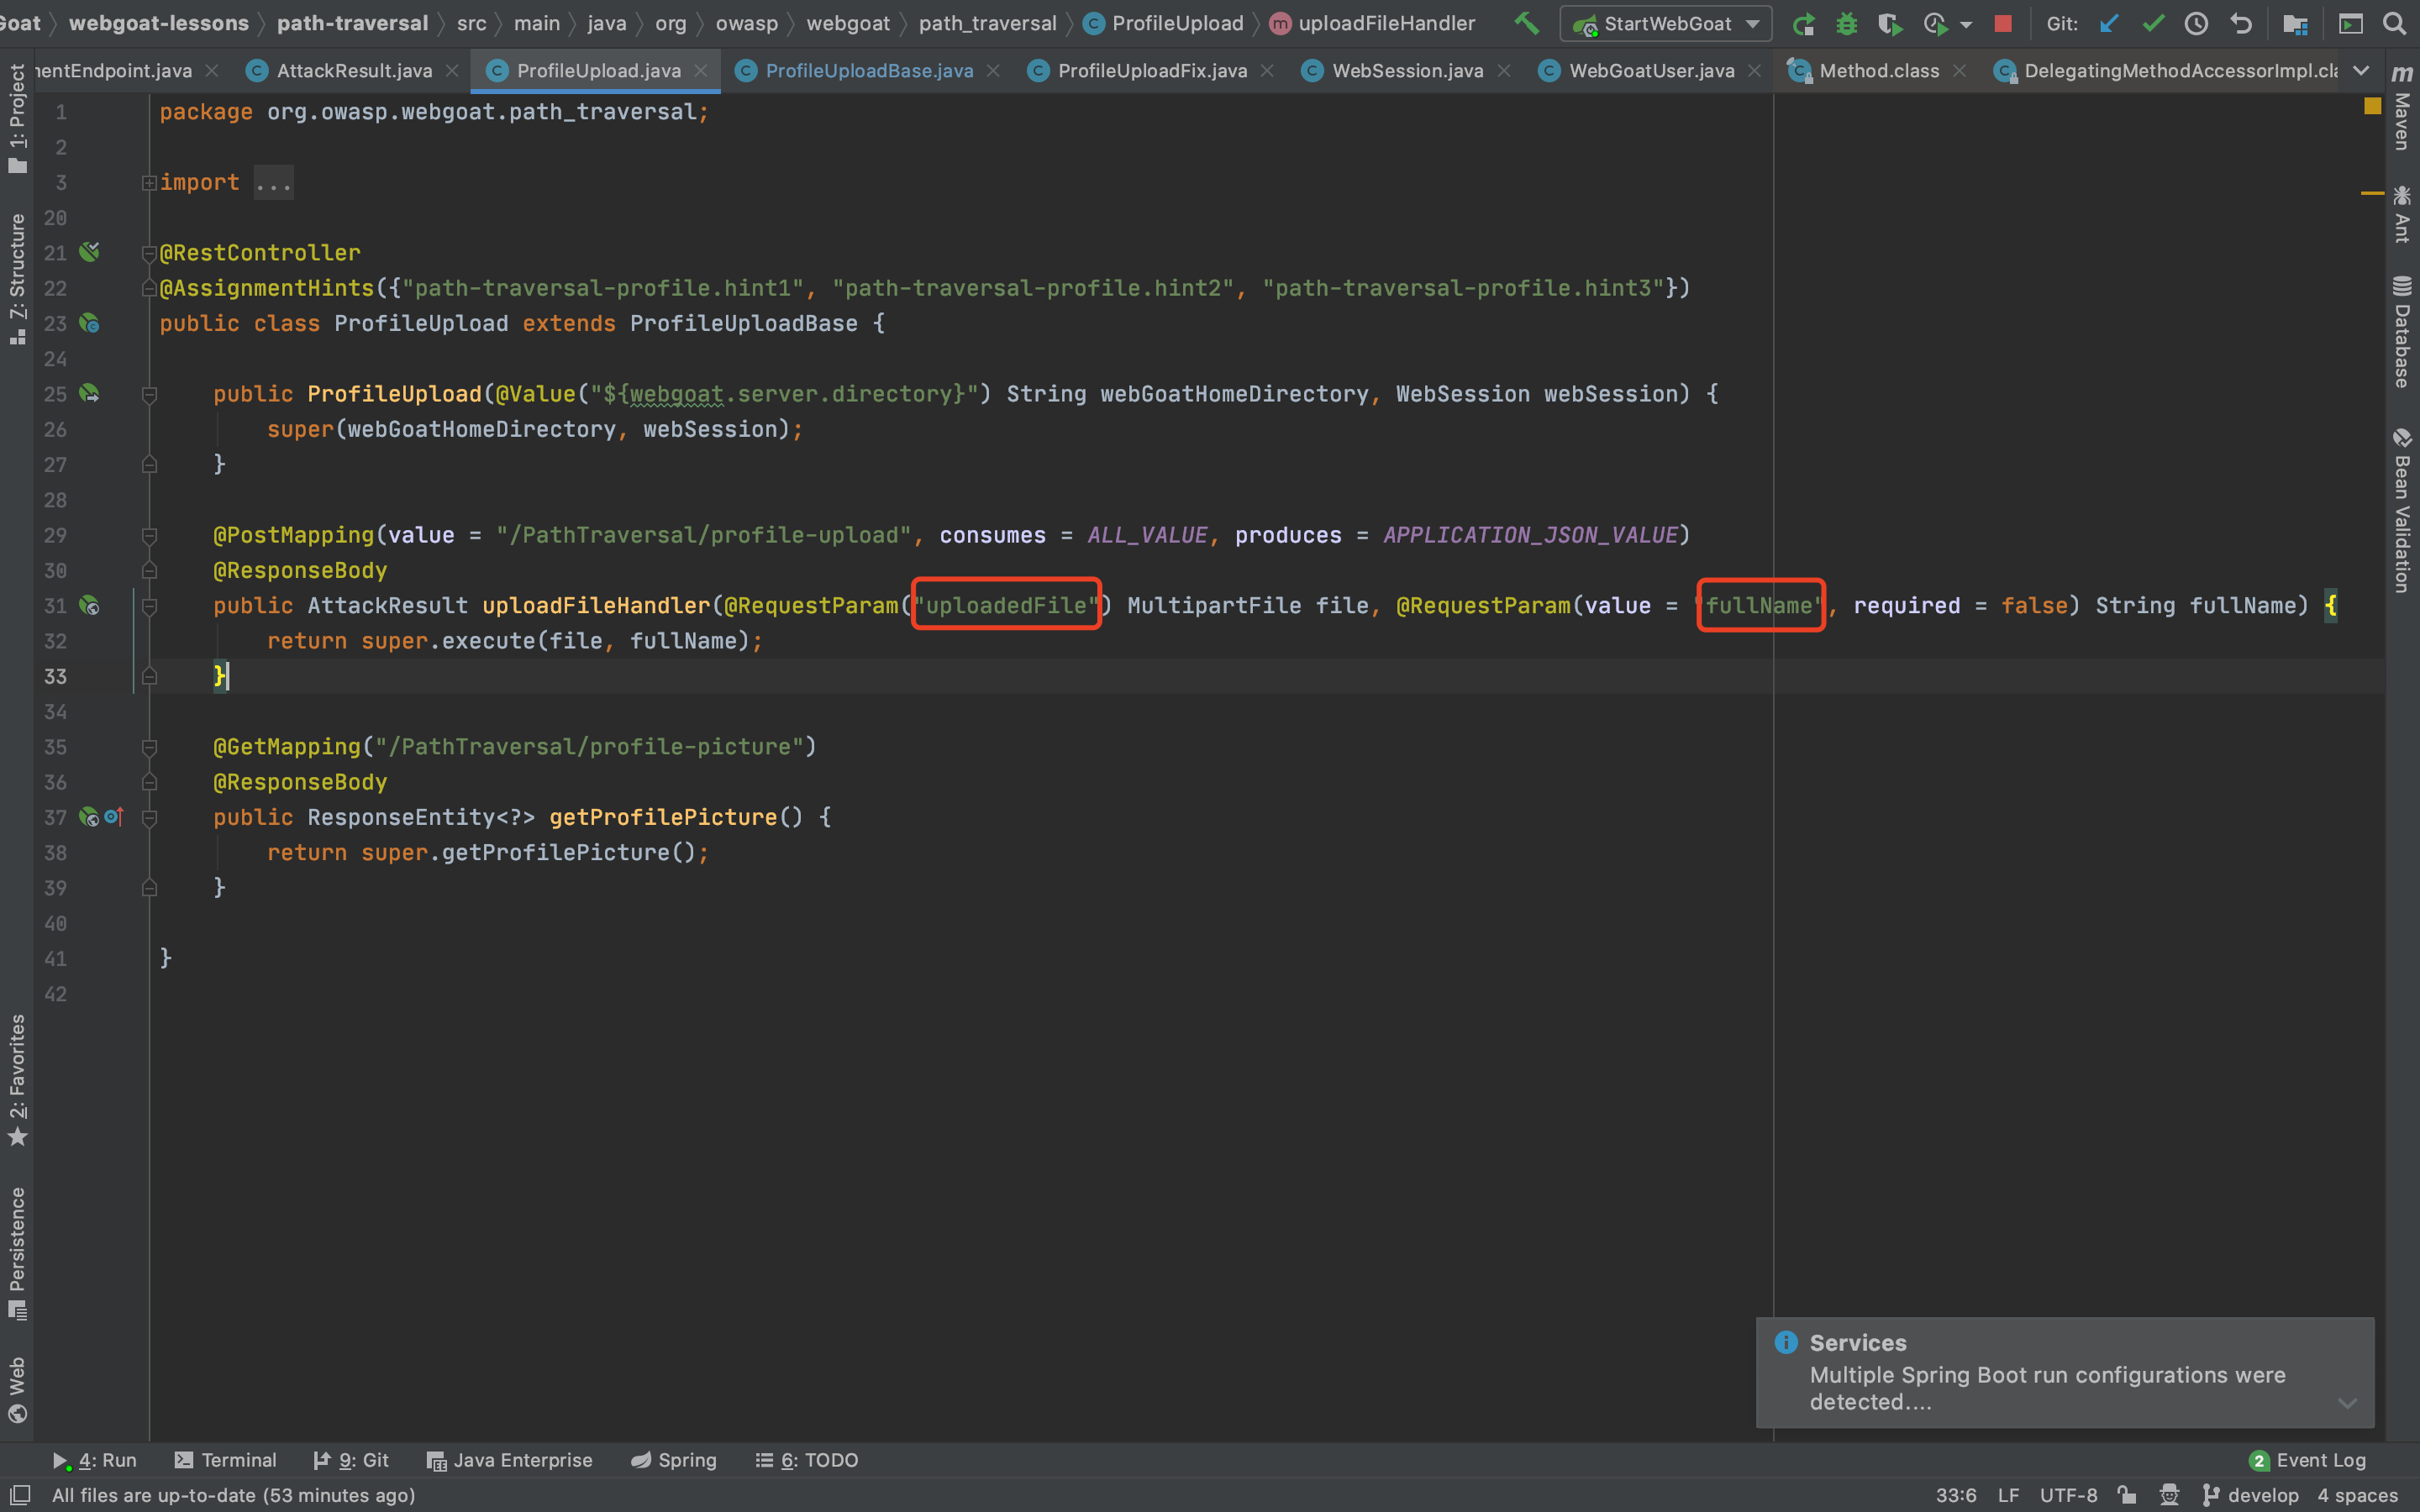
Task: Expand the folded import statements
Action: pyautogui.click(x=272, y=183)
